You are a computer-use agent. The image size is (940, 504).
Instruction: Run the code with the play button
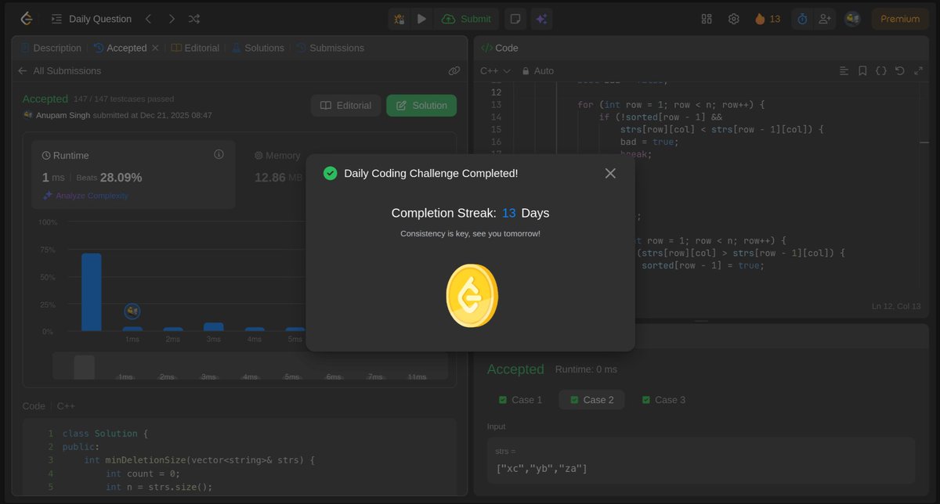(421, 19)
